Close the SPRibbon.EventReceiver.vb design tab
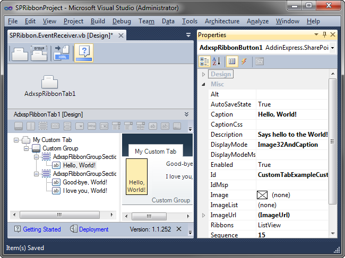345x258 pixels. click(121, 35)
